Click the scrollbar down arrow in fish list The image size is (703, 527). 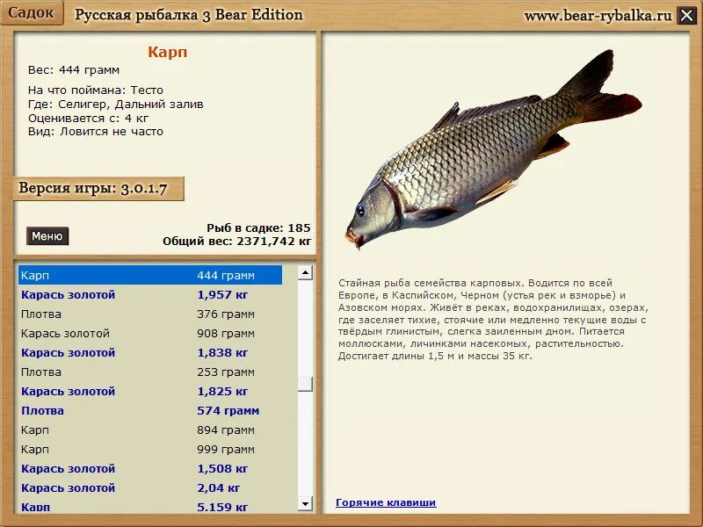click(305, 503)
